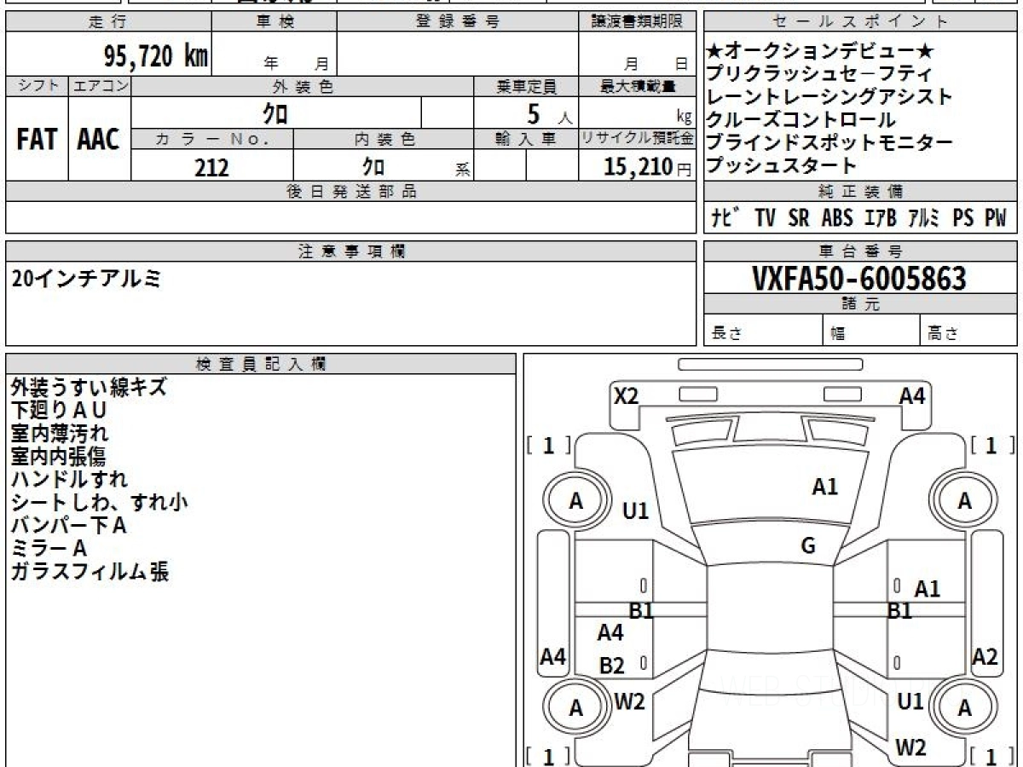Click the 室内内張傷 note
1023x767 pixels.
coord(59,457)
